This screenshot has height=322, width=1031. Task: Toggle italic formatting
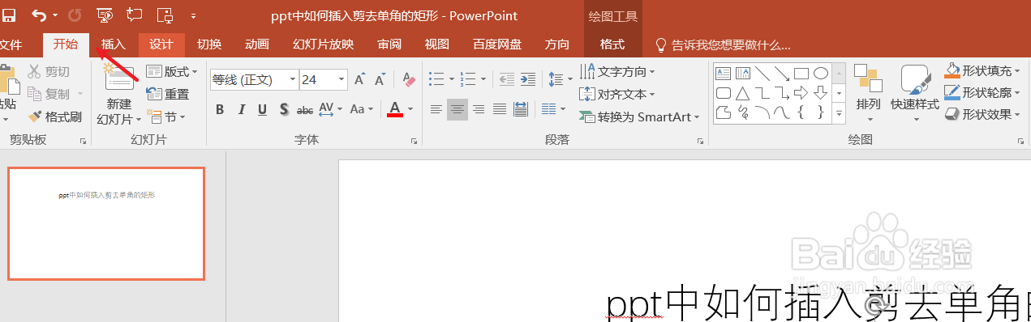(241, 109)
